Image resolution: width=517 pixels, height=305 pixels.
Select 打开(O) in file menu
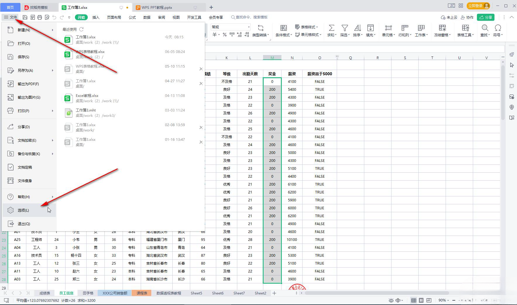[29, 43]
